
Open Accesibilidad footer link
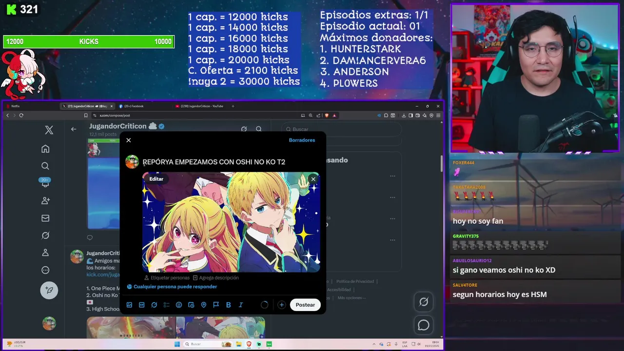339,290
